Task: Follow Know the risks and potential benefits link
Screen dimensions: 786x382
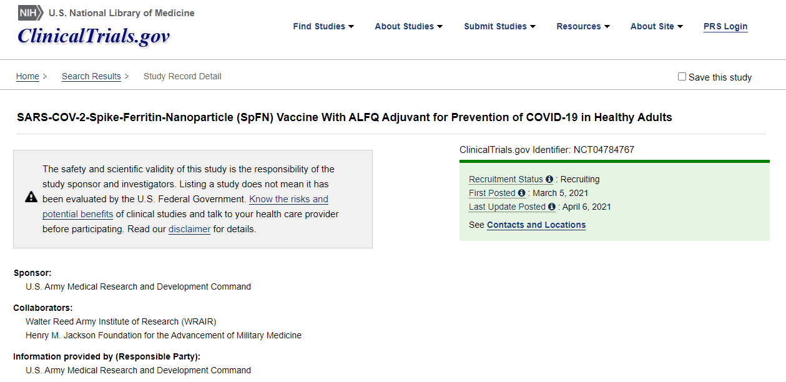Action: click(288, 199)
